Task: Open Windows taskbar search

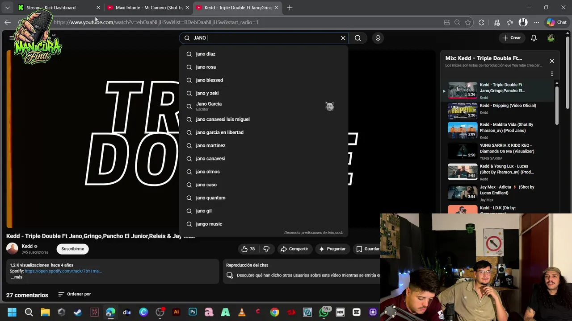Action: click(29, 312)
